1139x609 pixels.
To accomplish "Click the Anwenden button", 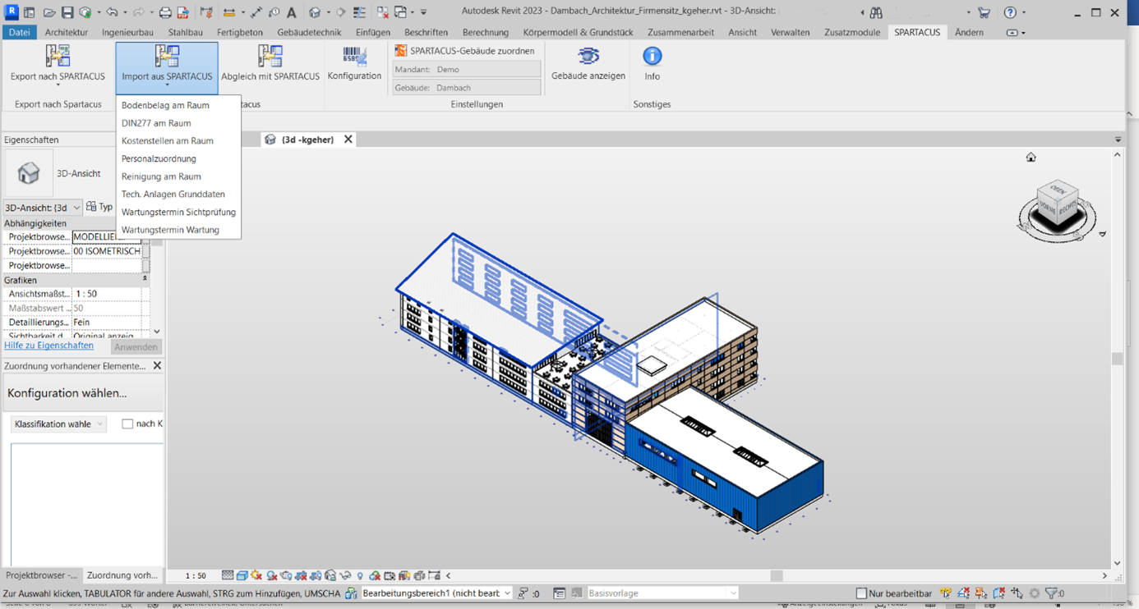I will click(x=136, y=347).
